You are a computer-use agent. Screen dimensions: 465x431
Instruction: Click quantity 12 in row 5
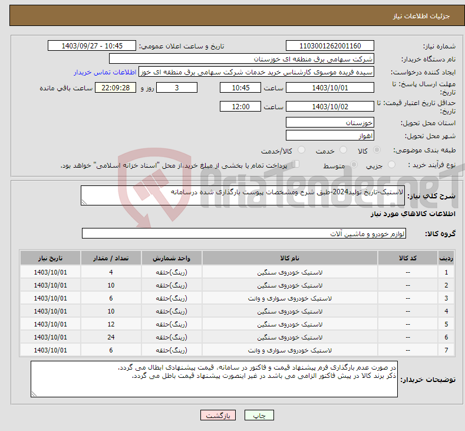pos(111,324)
